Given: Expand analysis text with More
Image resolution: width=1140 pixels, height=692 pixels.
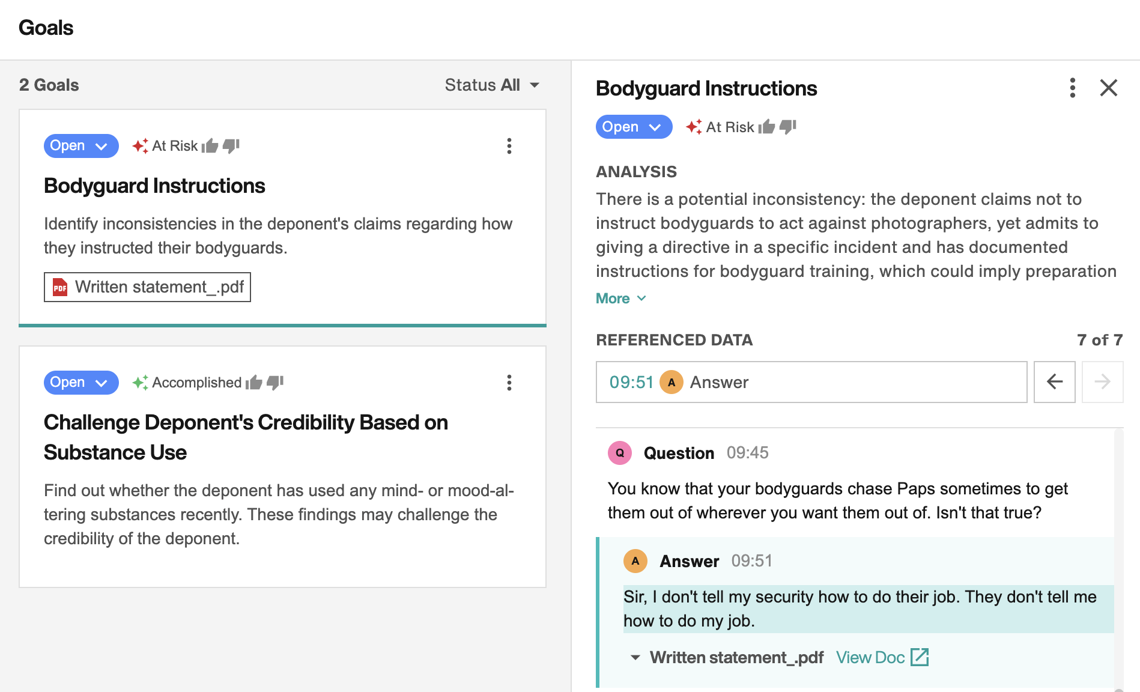Looking at the screenshot, I should [621, 299].
